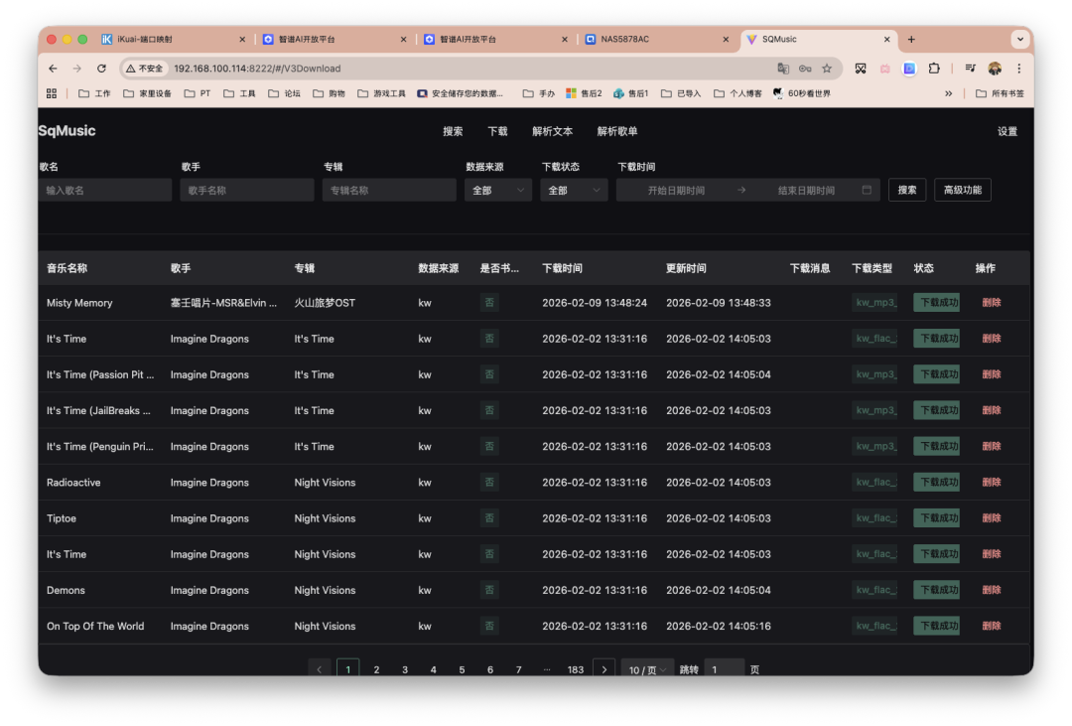This screenshot has width=1072, height=726.
Task: Toggle the 否 switch on the Radioactive row
Action: 489,482
